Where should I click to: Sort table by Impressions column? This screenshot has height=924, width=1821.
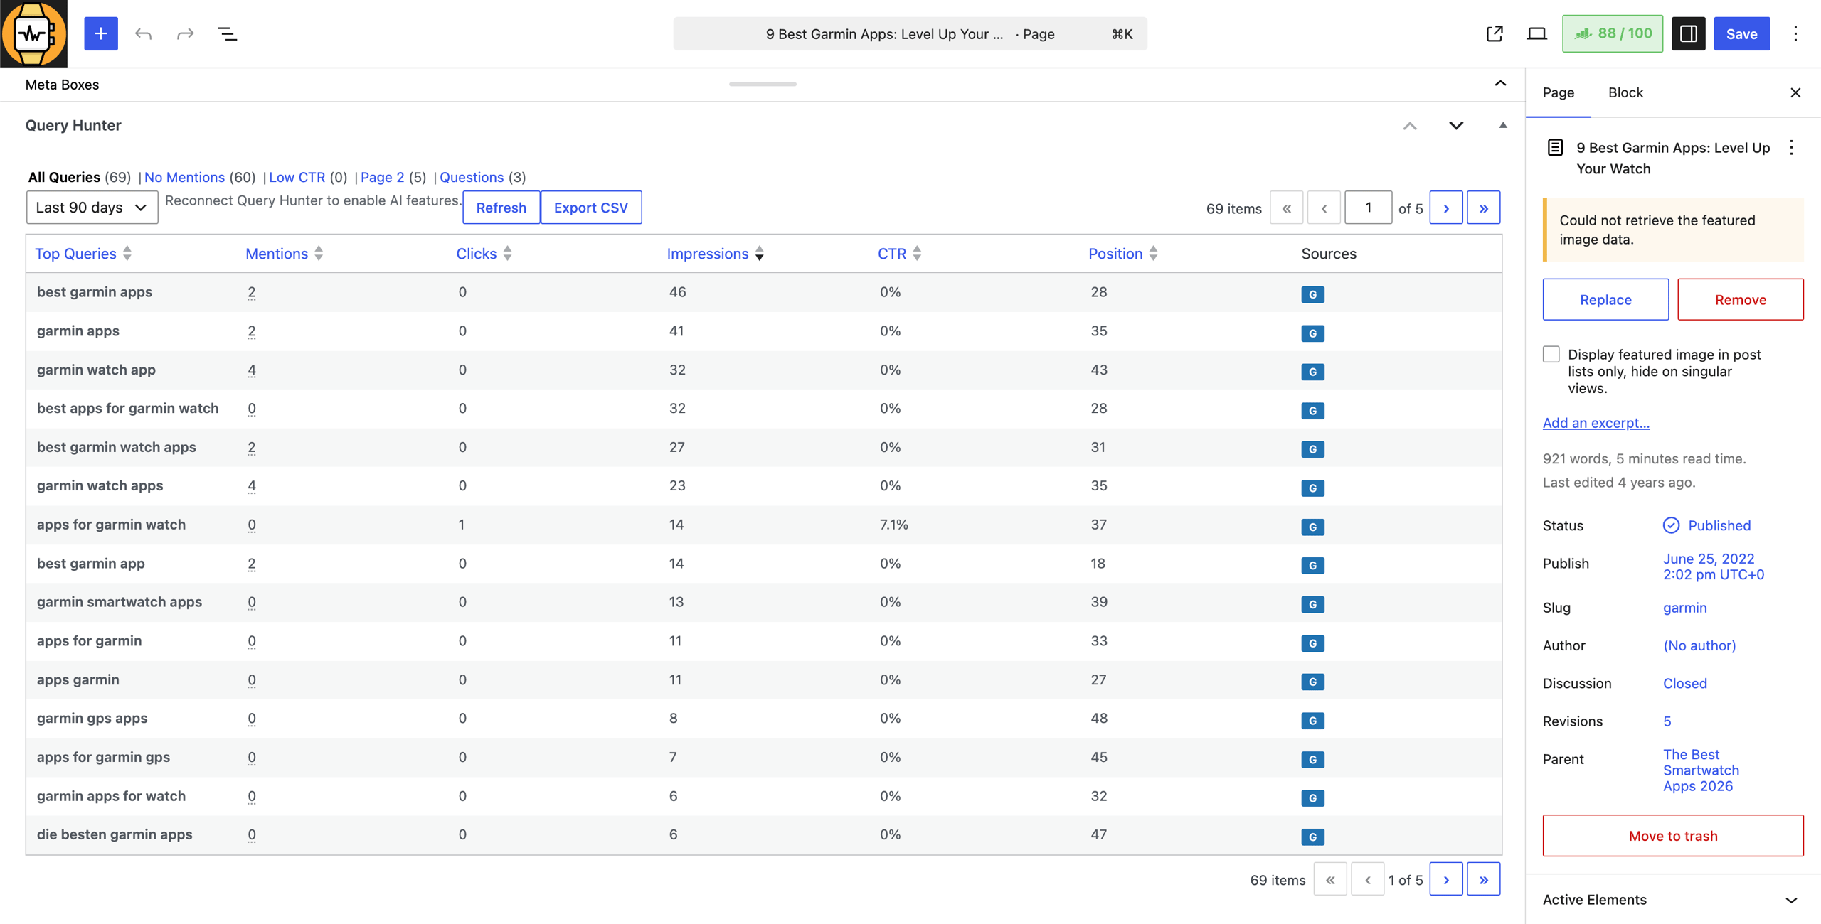[x=715, y=254]
